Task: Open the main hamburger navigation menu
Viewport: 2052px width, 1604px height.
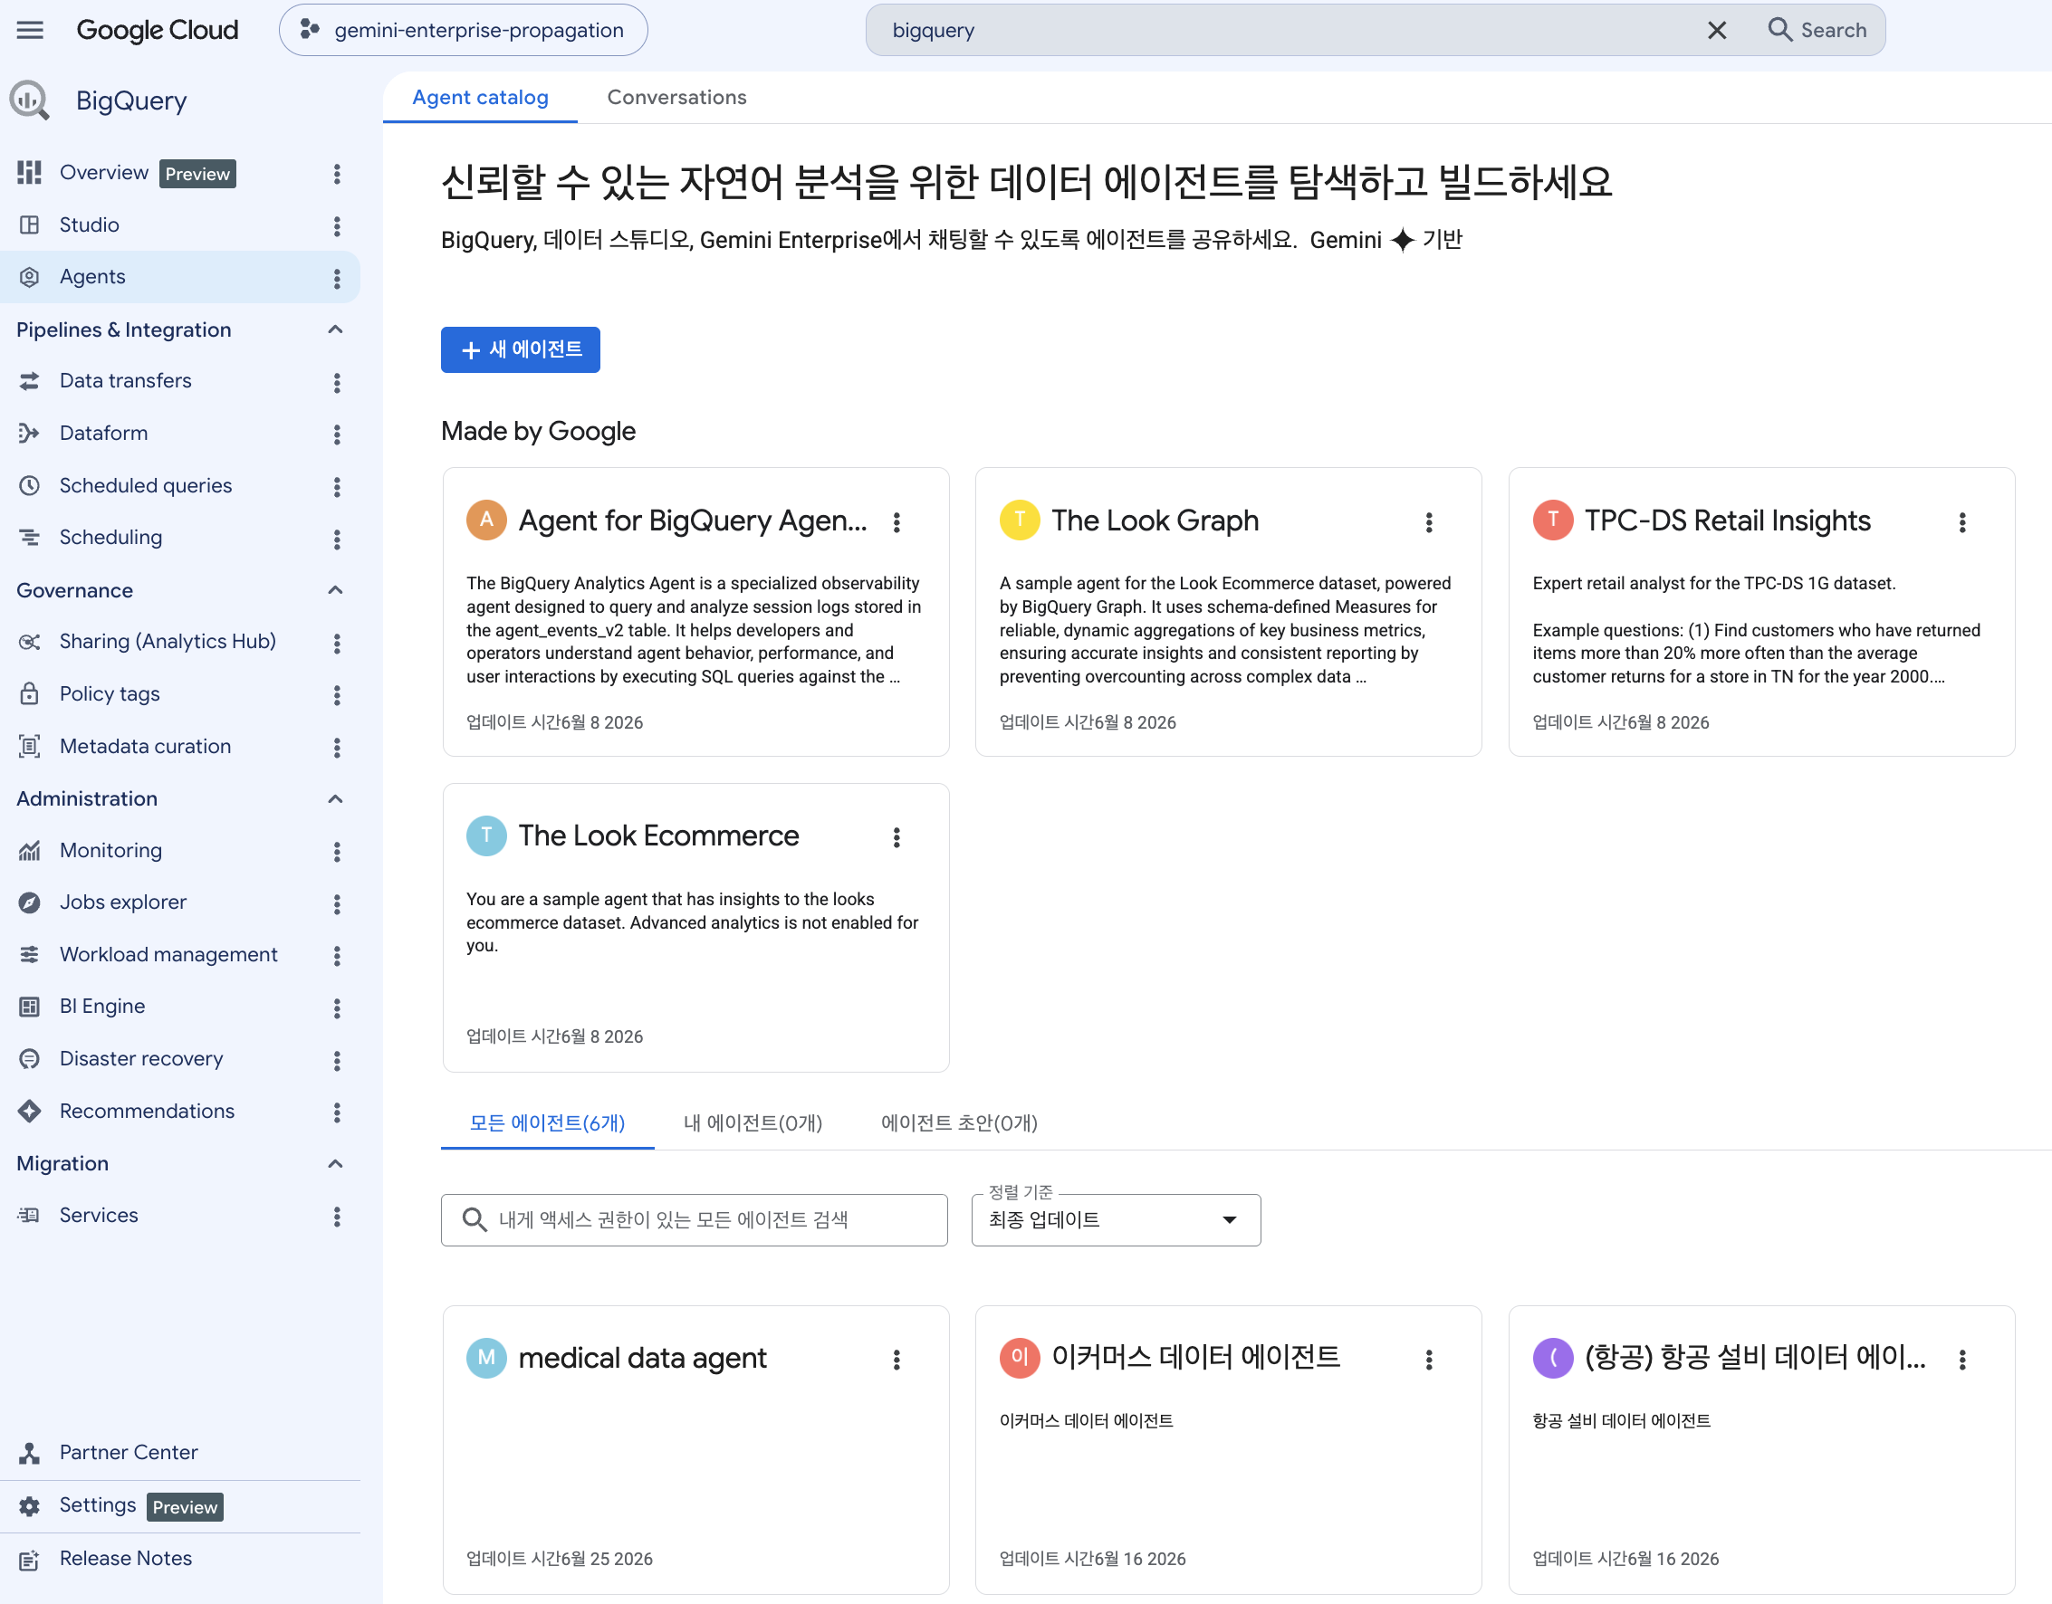Action: (30, 30)
